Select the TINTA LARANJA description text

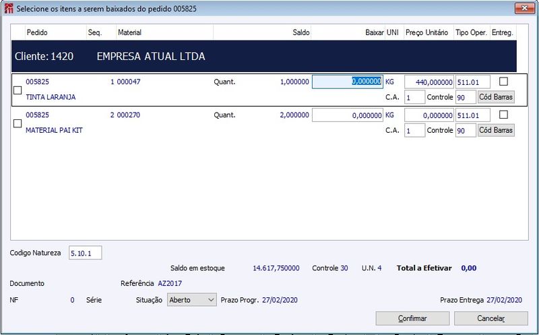coord(51,97)
